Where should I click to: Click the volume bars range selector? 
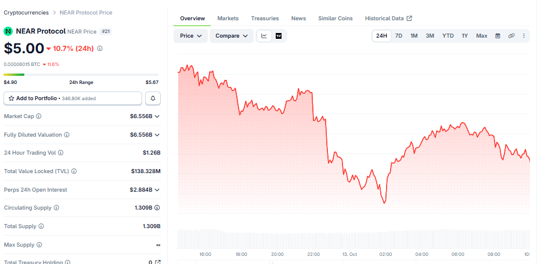tap(354, 239)
